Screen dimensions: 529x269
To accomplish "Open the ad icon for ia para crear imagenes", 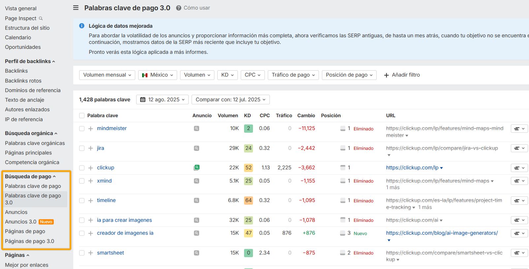I will [197, 220].
